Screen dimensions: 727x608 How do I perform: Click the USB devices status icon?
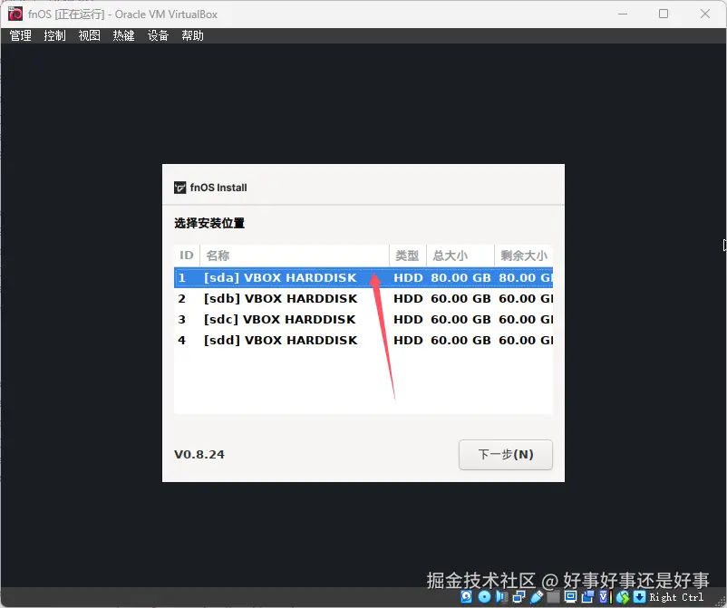[537, 597]
